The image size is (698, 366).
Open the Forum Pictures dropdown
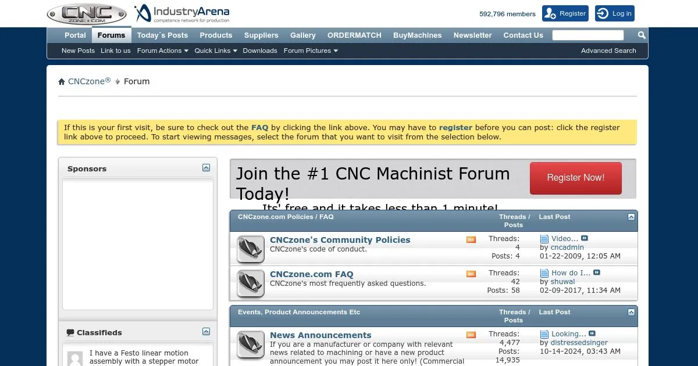tap(311, 51)
